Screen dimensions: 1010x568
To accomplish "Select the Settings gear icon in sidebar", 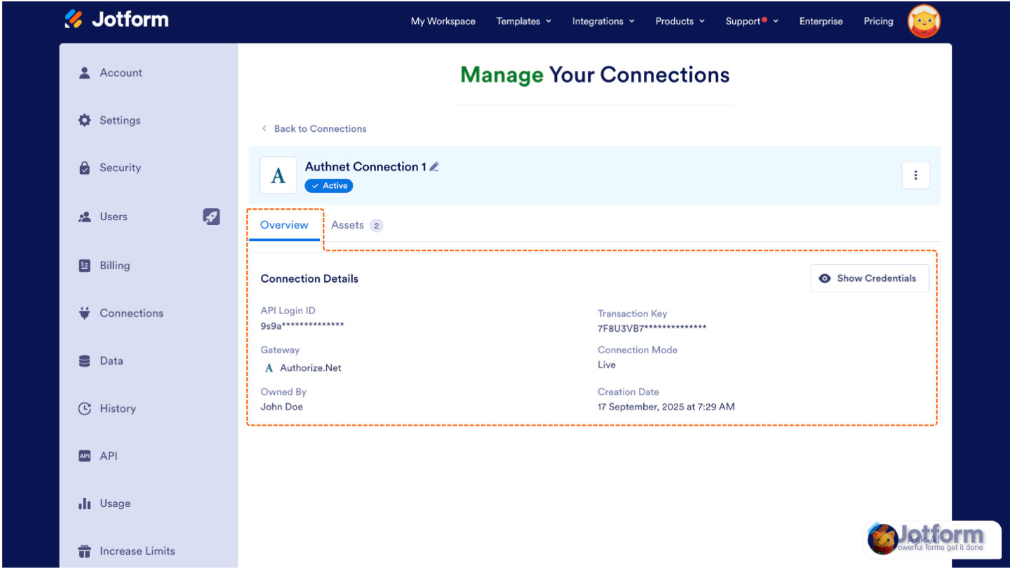I will point(84,120).
